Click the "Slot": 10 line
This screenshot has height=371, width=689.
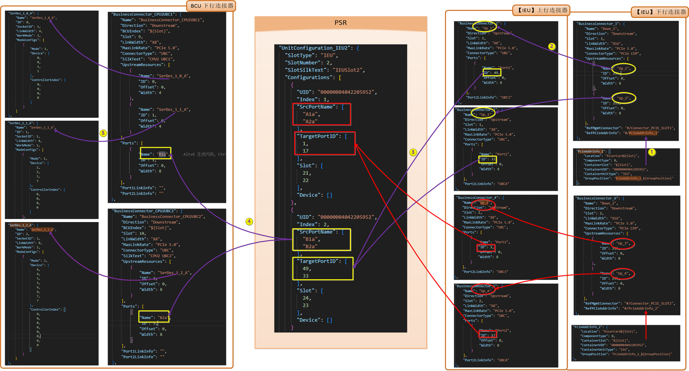tap(133, 233)
